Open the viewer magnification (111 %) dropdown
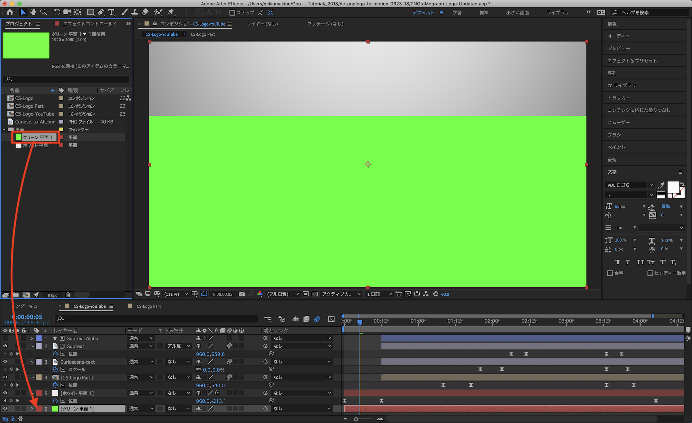692x423 pixels. point(176,294)
